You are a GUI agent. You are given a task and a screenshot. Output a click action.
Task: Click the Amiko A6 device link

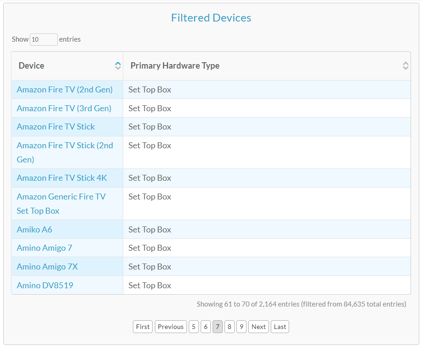(34, 230)
